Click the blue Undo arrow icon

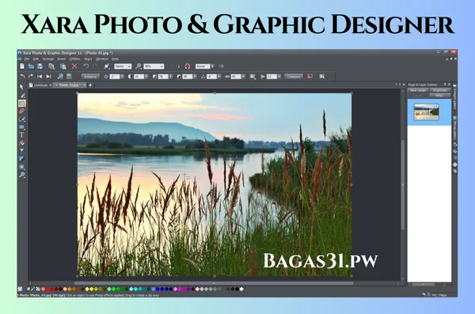click(x=86, y=66)
